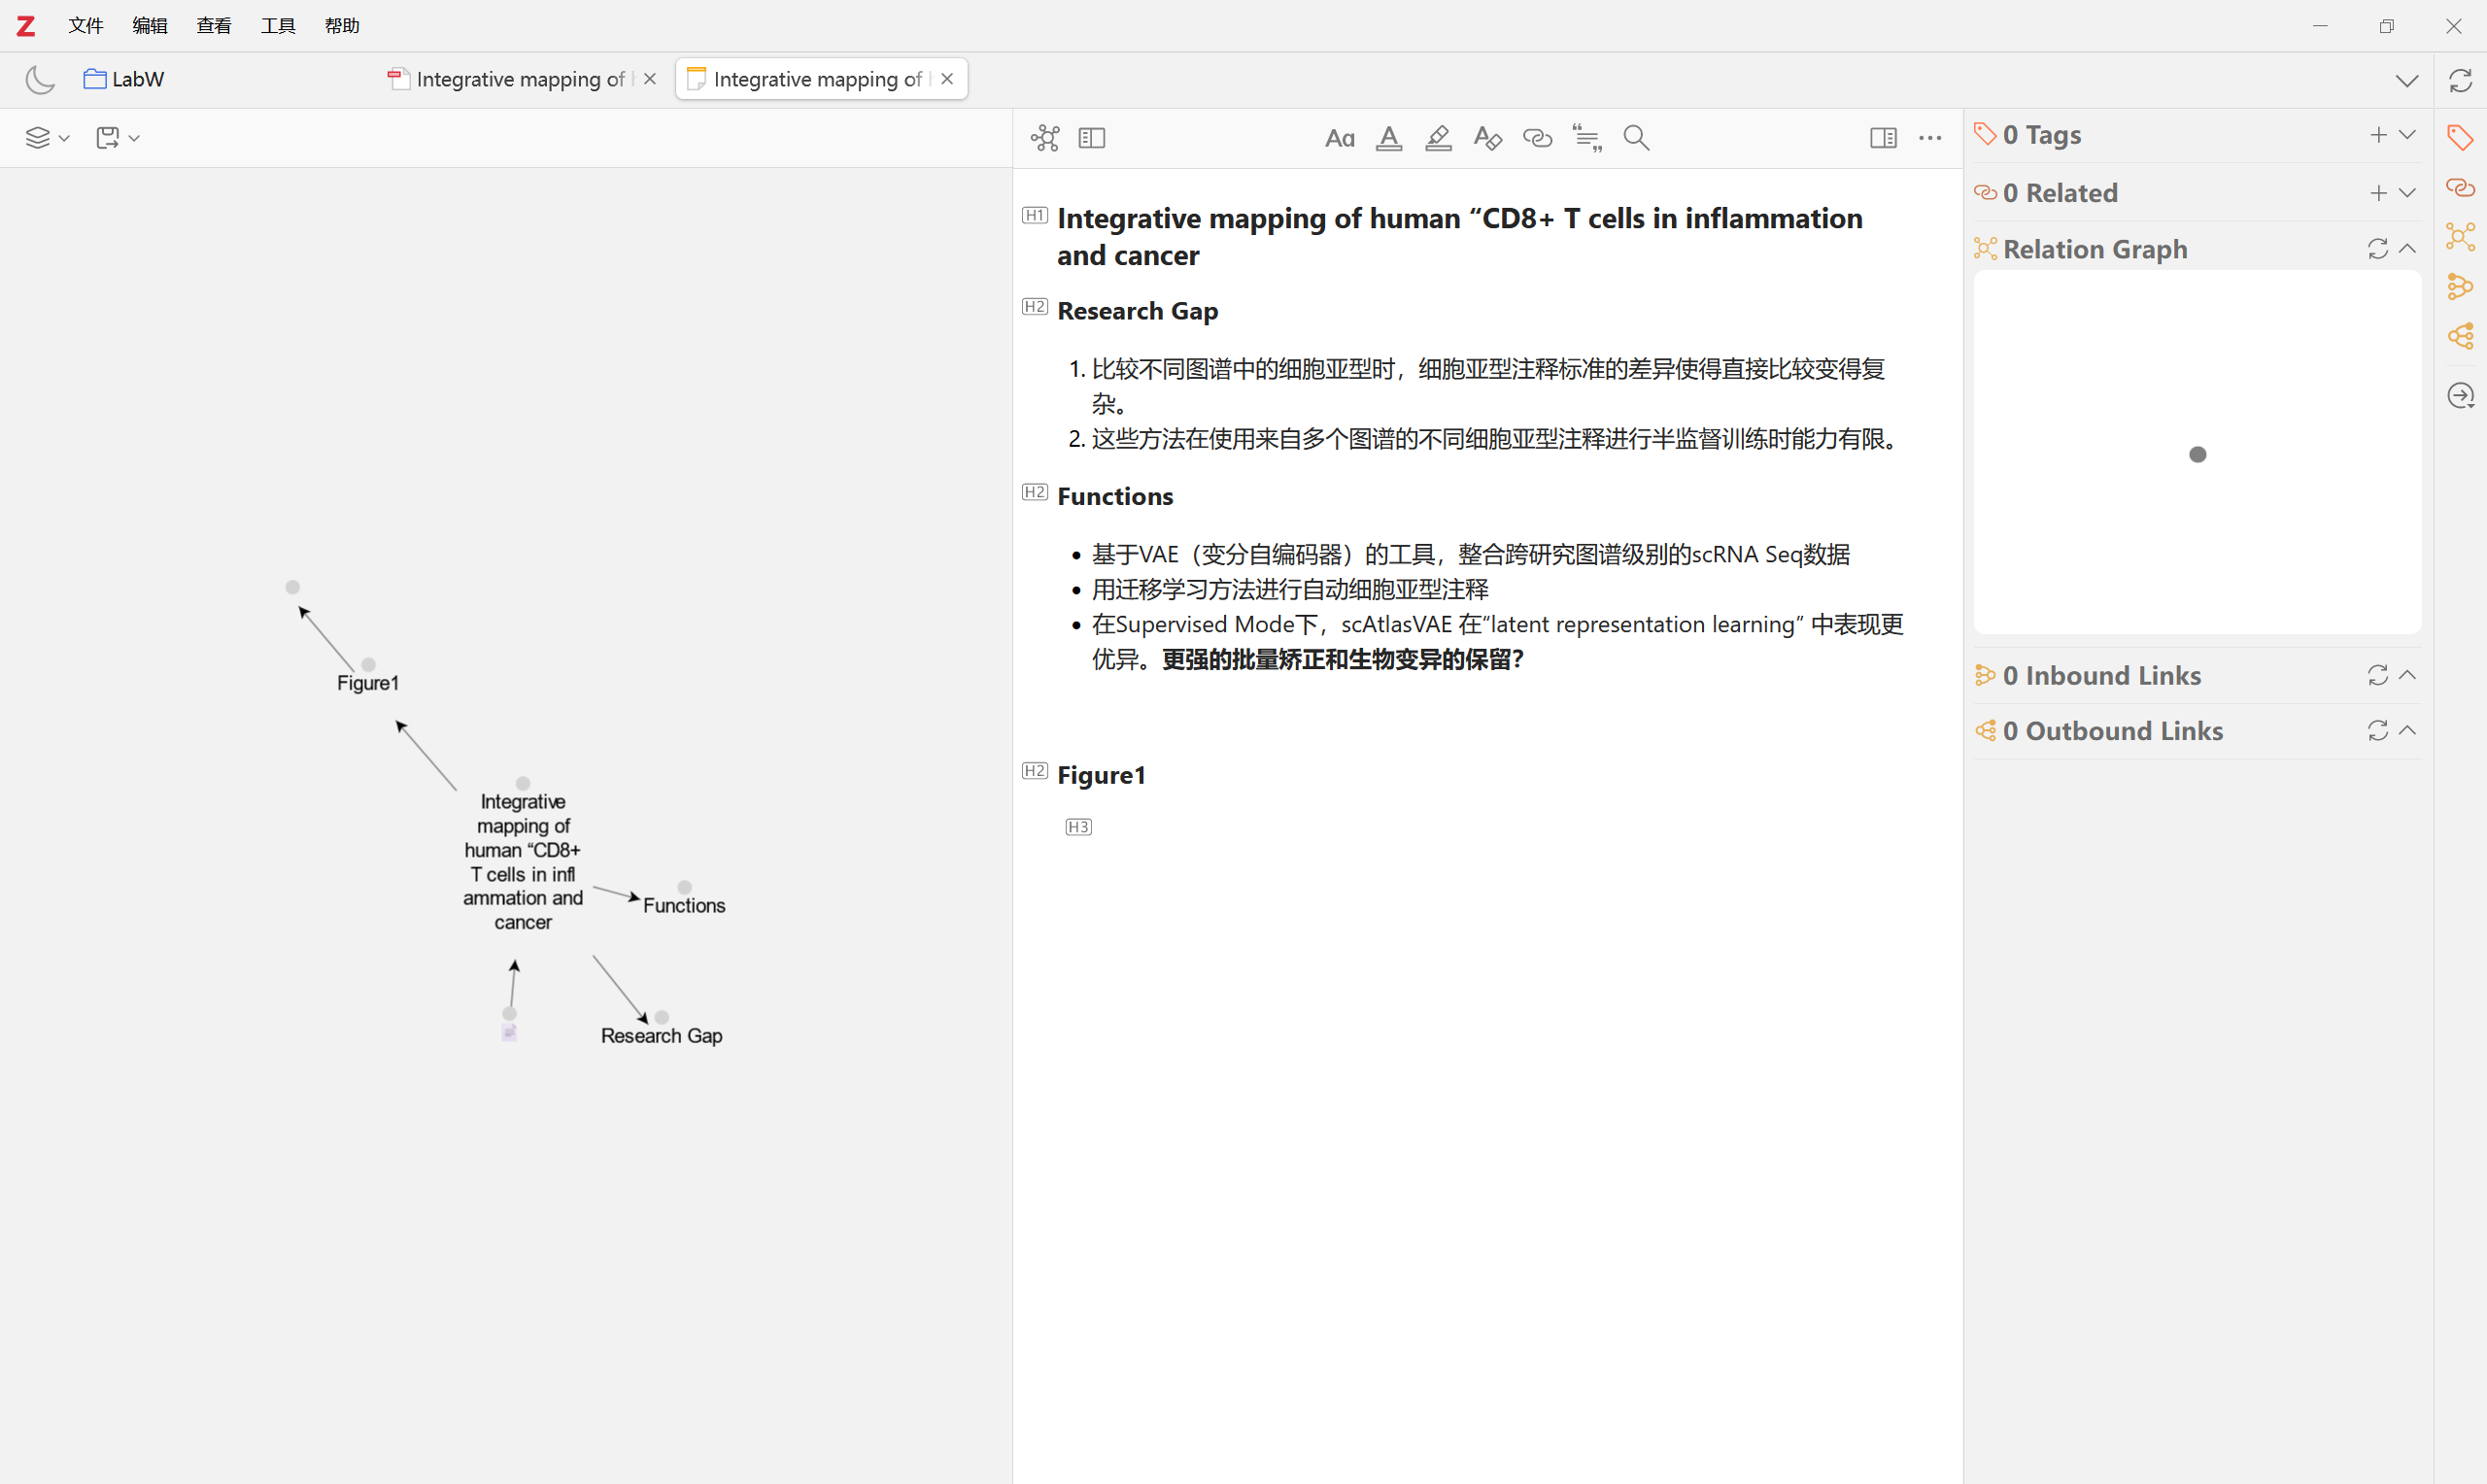Open the text heading style tool
Image resolution: width=2487 pixels, height=1484 pixels.
(1339, 138)
